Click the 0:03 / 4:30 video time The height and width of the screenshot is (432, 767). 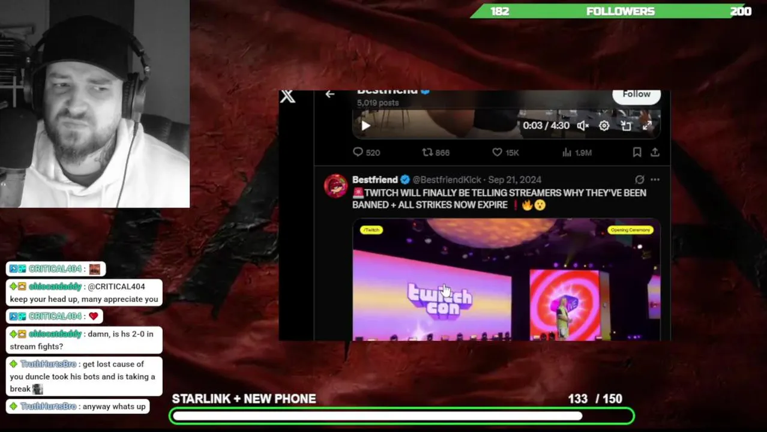pyautogui.click(x=546, y=125)
